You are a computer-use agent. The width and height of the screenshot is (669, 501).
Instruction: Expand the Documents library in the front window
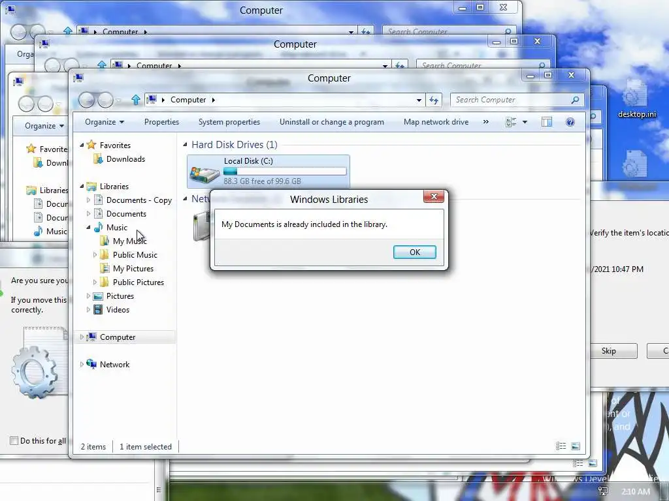88,213
